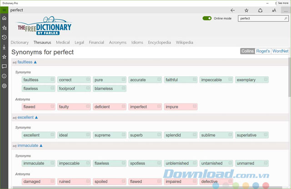Add perfect to favorites with star icon
The height and width of the screenshot is (189, 291).
[x=246, y=10]
